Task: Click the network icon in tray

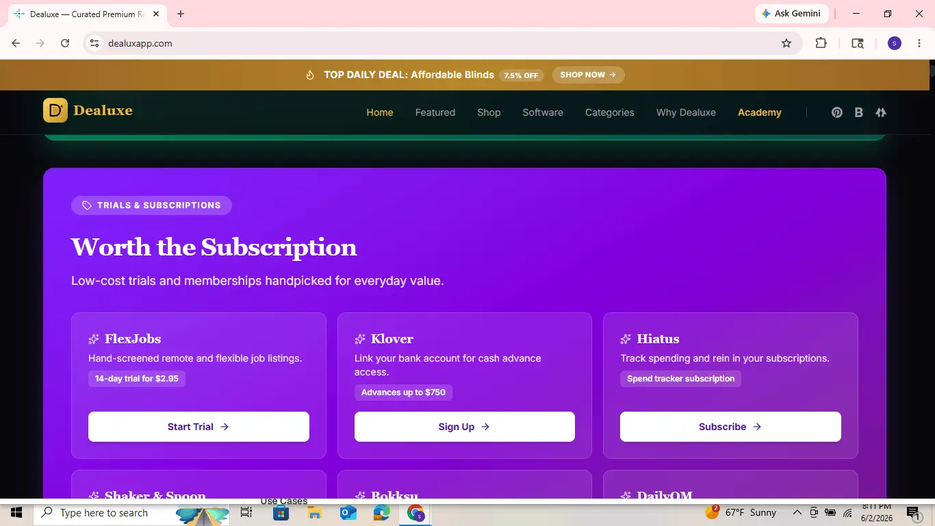Action: 847,513
